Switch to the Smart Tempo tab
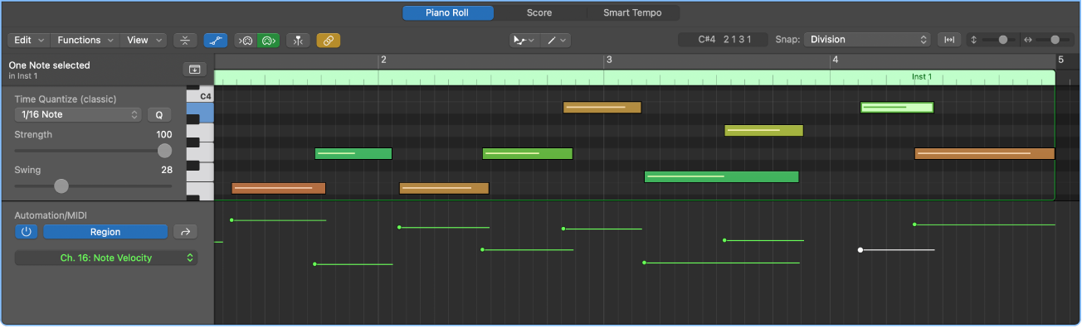Viewport: 1082px width, 328px height. coord(632,13)
